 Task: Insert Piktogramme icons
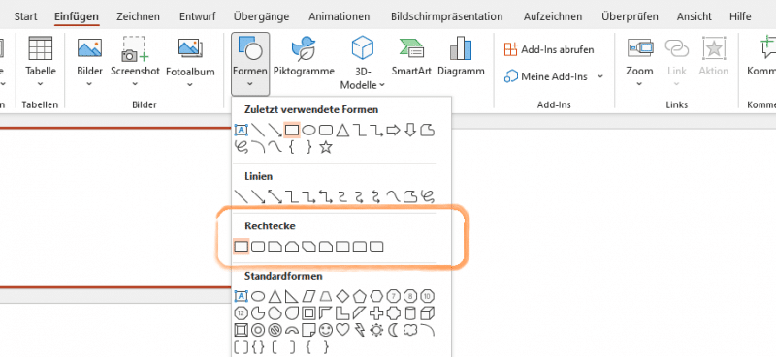click(304, 57)
